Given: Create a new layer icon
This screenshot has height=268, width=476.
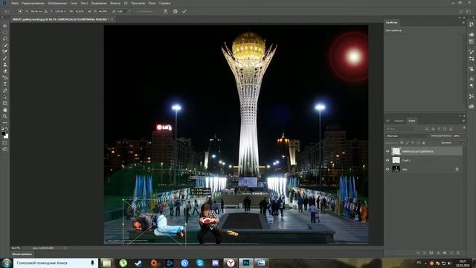Looking at the screenshot, I should pyautogui.click(x=451, y=253).
